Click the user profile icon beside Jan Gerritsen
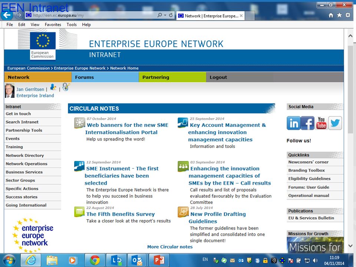 click(x=53, y=87)
